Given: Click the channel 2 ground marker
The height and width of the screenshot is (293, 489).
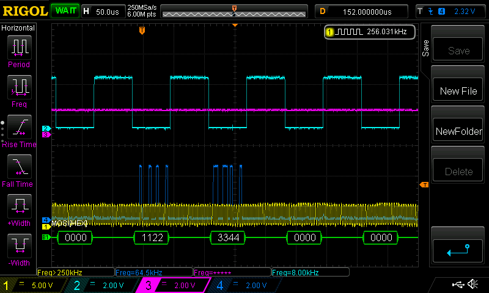Looking at the screenshot, I should pyautogui.click(x=46, y=128).
